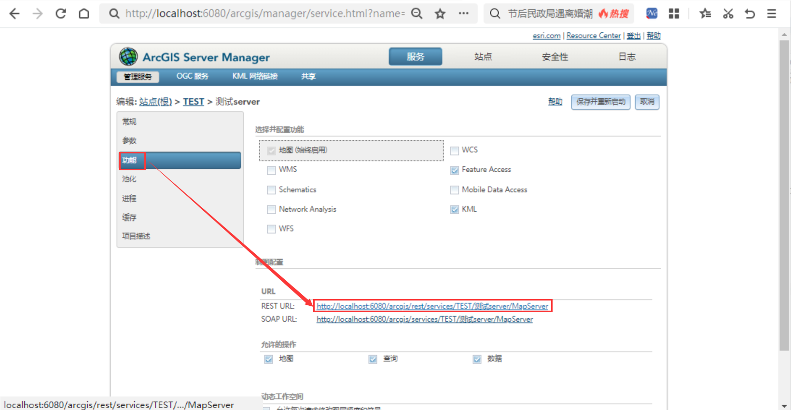
Task: Open the 功能 settings section
Action: 180,160
